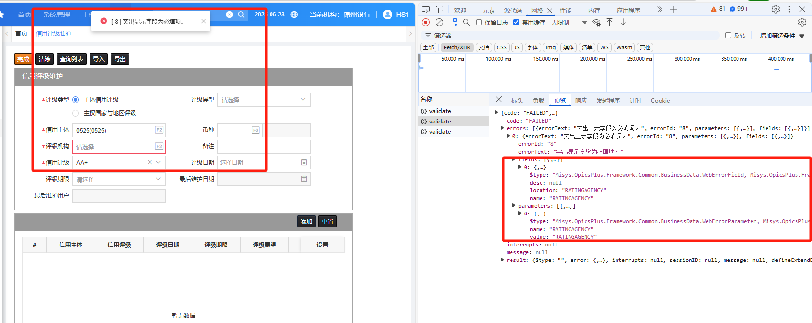Click the inspect element picker icon
Viewport: 812px width, 323px height.
tap(426, 10)
